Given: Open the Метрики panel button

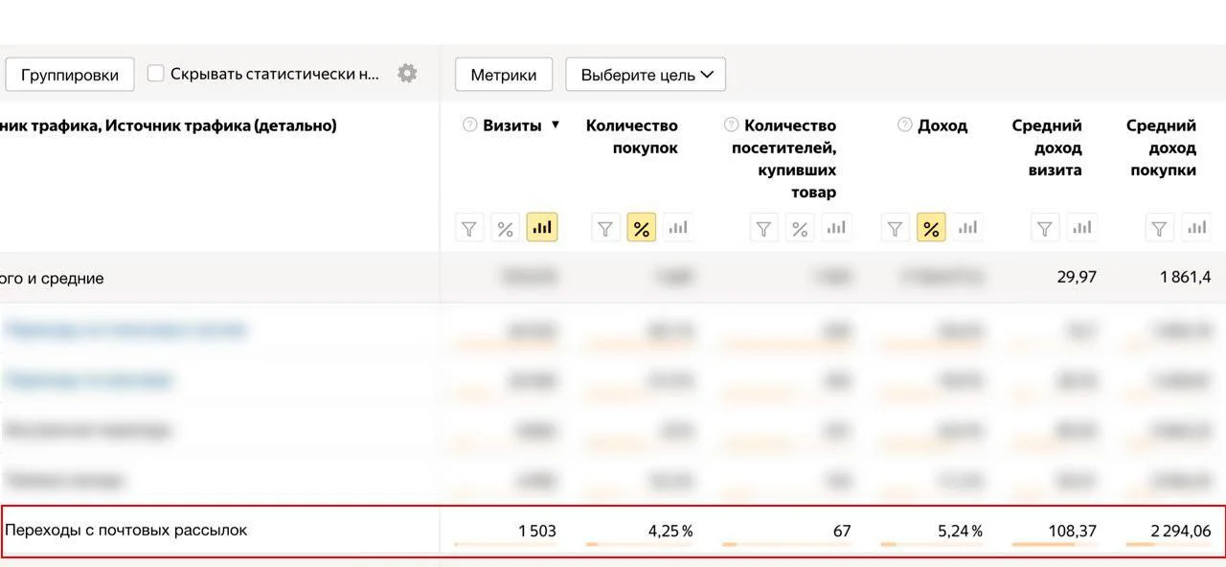Looking at the screenshot, I should tap(503, 74).
